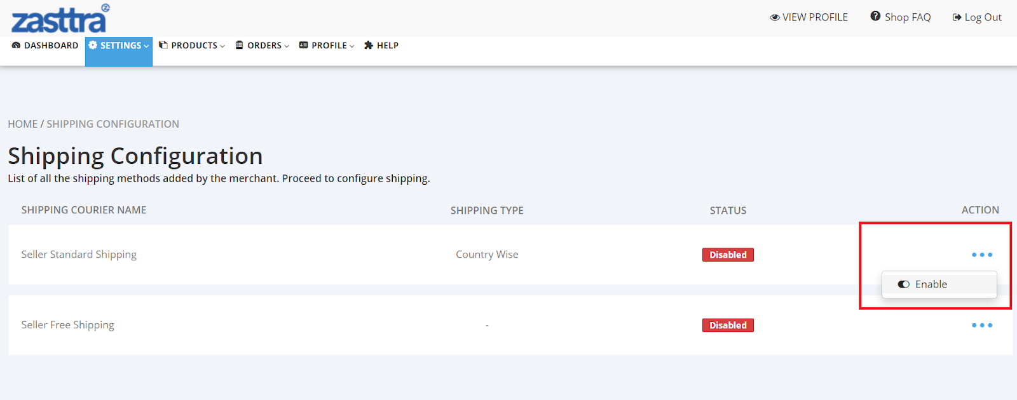The height and width of the screenshot is (400, 1017).
Task: Click Disabled status badge for Seller Free Shipping
Action: (728, 325)
